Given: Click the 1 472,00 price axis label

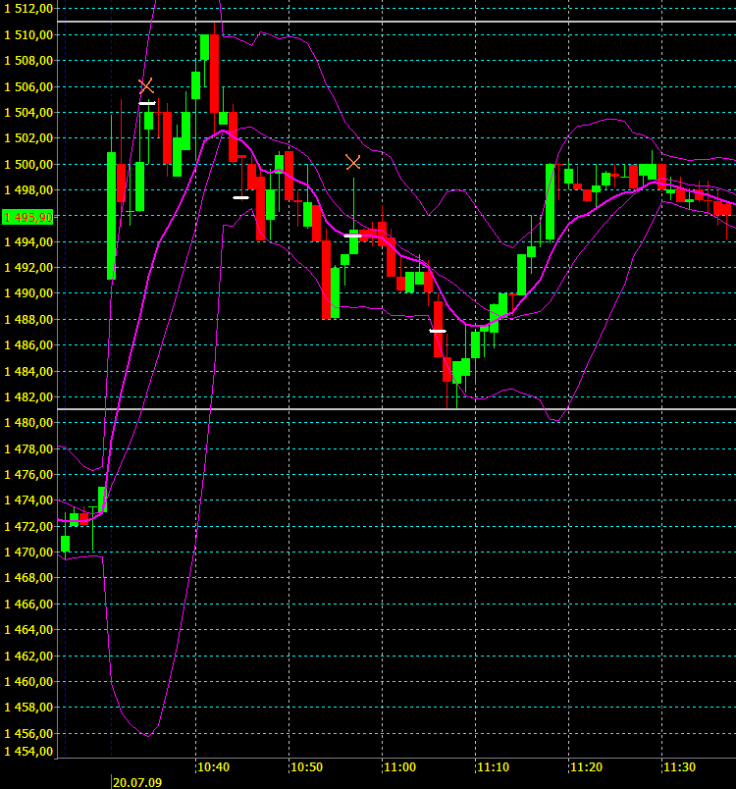Looking at the screenshot, I should [28, 526].
